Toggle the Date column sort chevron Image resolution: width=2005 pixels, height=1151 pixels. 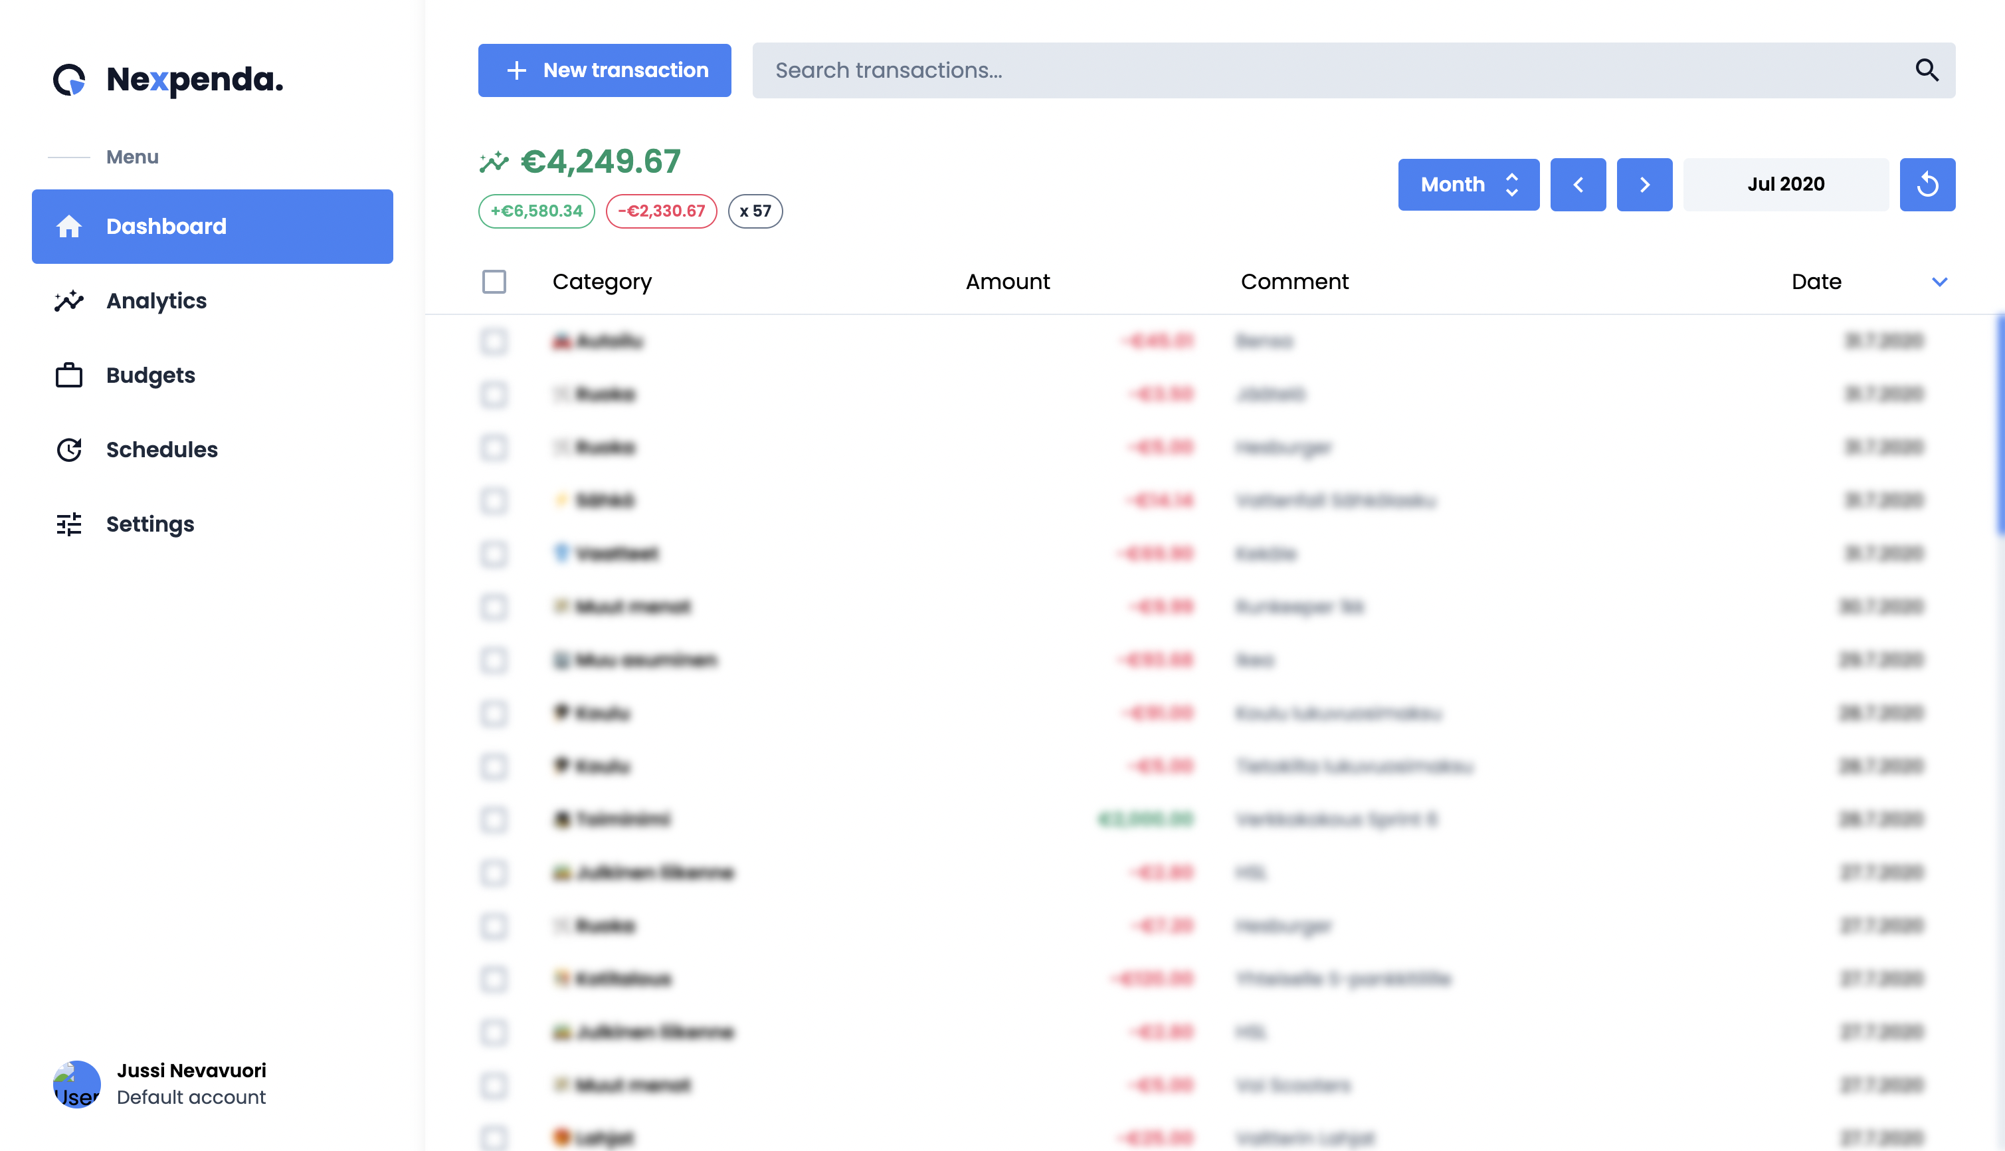coord(1939,281)
